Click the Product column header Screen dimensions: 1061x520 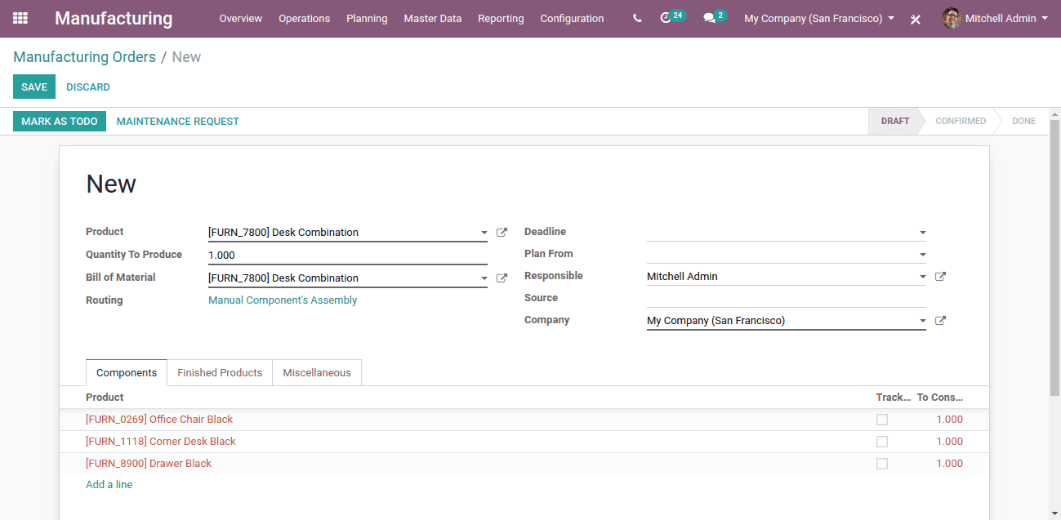(x=105, y=398)
